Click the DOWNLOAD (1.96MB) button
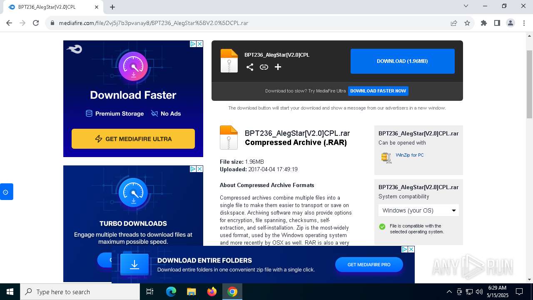The height and width of the screenshot is (300, 533). tap(402, 61)
